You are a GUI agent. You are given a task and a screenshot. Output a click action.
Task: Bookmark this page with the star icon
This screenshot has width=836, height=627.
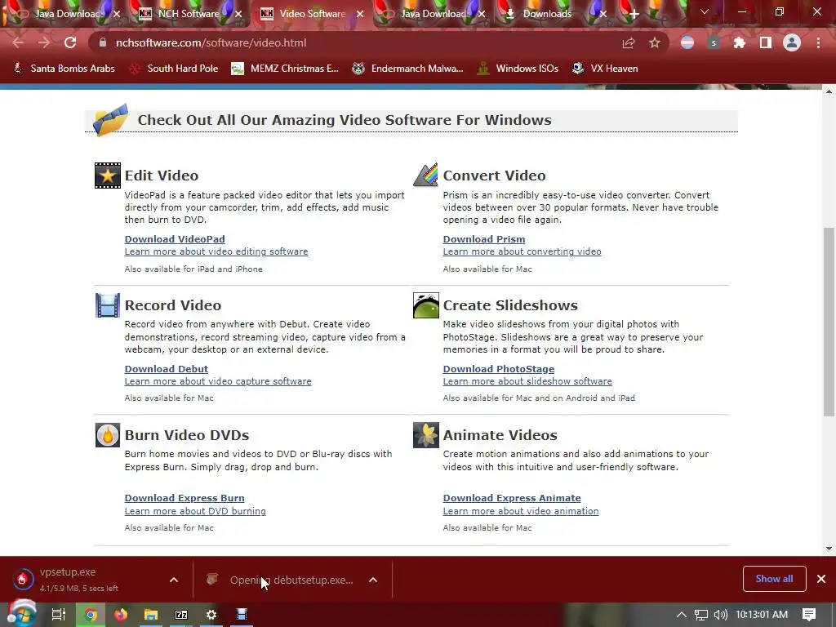[x=655, y=42]
